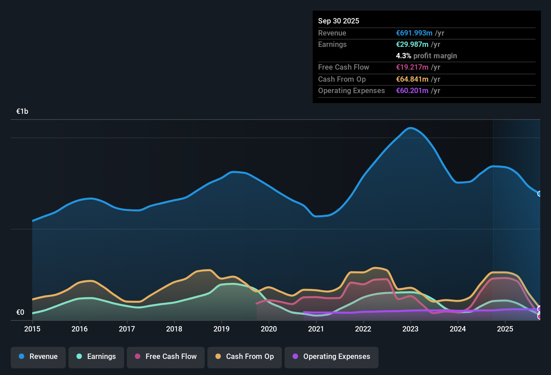This screenshot has height=375, width=551.
Task: Open the Free Cash Flow legend item
Action: tap(165, 357)
